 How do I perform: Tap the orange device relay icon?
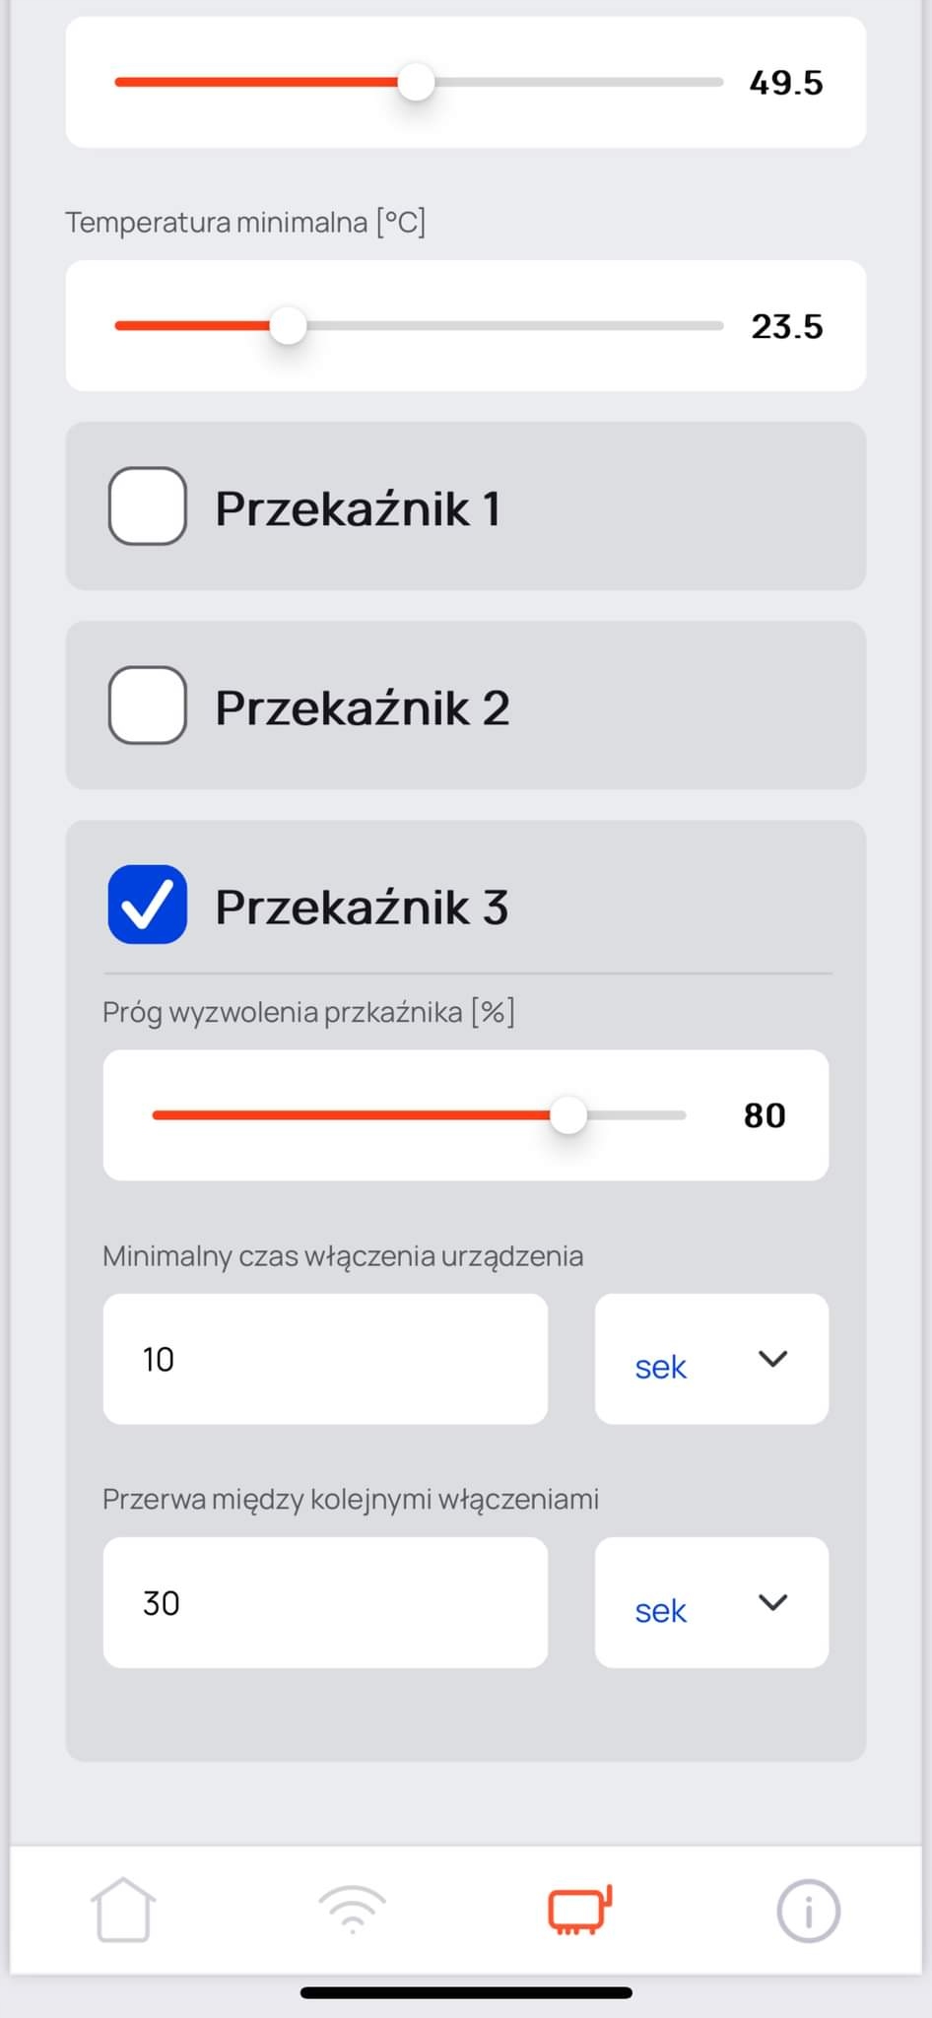click(579, 1910)
